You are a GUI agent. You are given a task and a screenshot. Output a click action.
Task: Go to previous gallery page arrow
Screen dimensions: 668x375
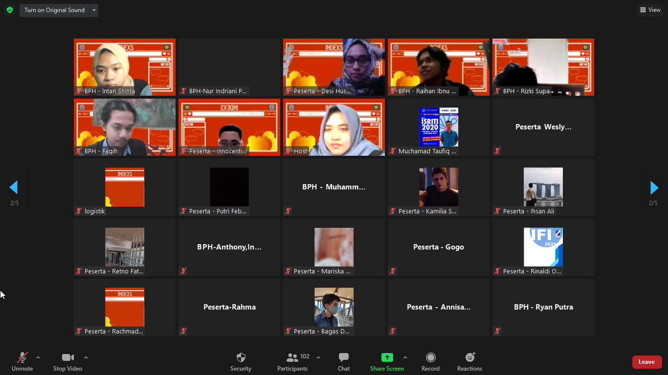click(x=14, y=187)
